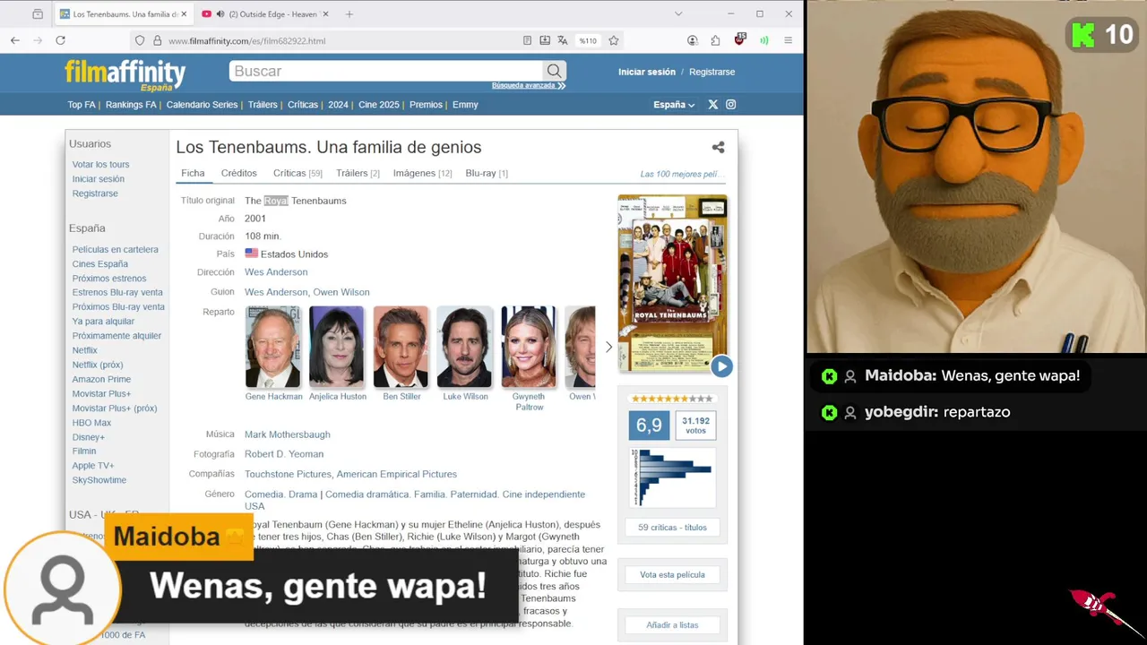Switch to the Ficha tab

pyautogui.click(x=193, y=173)
